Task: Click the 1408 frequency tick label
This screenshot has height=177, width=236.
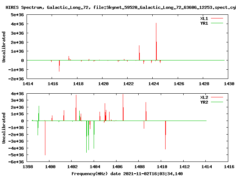Action: tap(139, 167)
